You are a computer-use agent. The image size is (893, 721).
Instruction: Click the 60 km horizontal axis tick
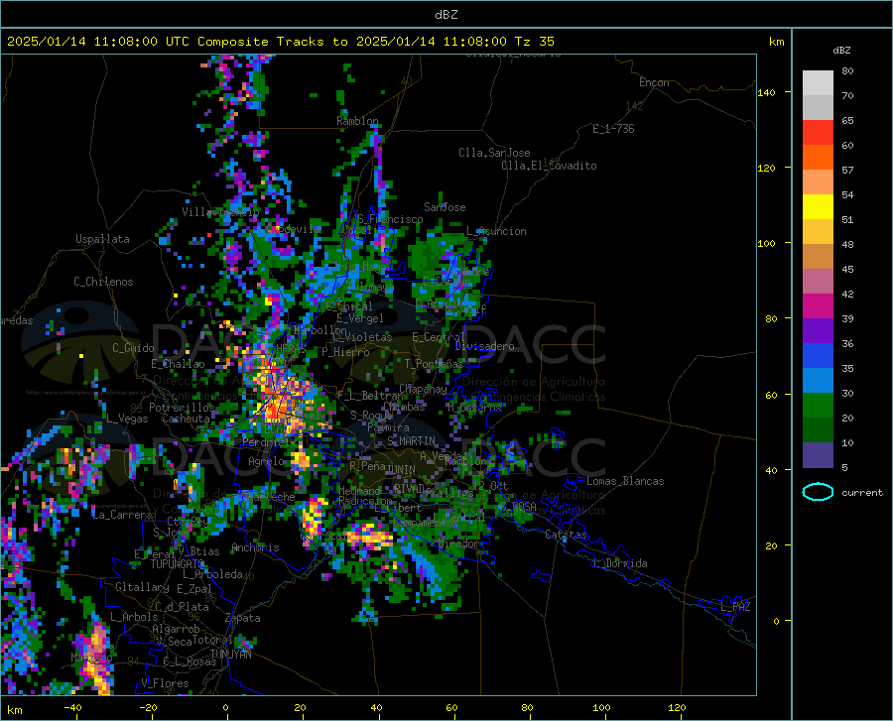[x=451, y=708]
